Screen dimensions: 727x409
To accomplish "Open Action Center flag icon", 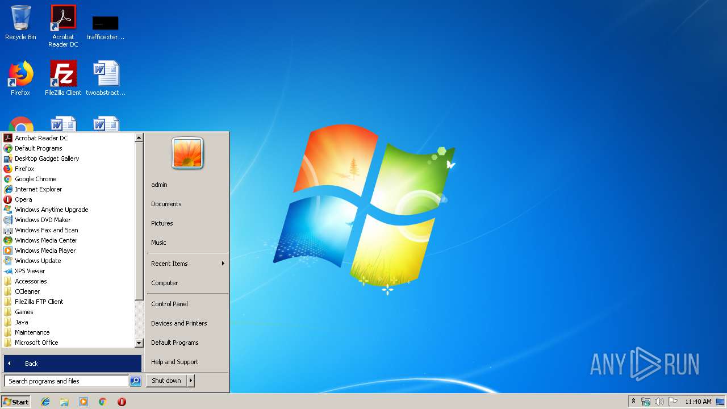I will pos(672,402).
